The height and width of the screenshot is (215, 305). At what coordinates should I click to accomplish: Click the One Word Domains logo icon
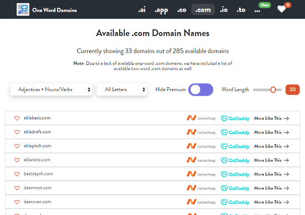[23, 9]
